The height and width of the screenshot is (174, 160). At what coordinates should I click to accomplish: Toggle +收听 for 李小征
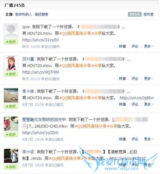pyautogui.click(x=11, y=167)
